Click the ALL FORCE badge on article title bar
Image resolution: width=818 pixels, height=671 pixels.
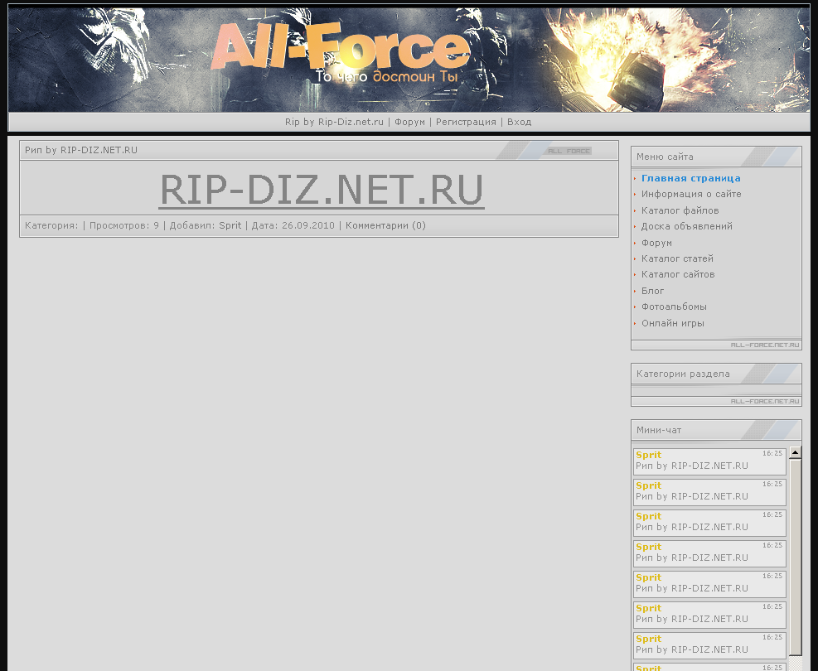pos(568,150)
